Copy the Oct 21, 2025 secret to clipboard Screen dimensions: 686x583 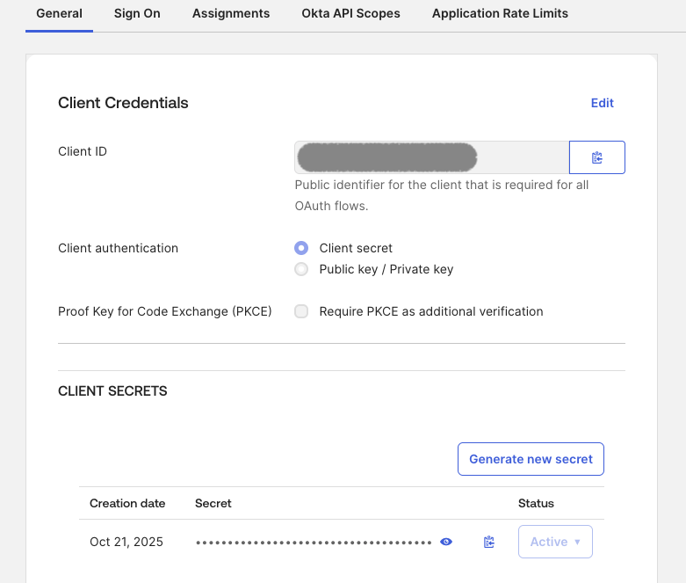[488, 542]
